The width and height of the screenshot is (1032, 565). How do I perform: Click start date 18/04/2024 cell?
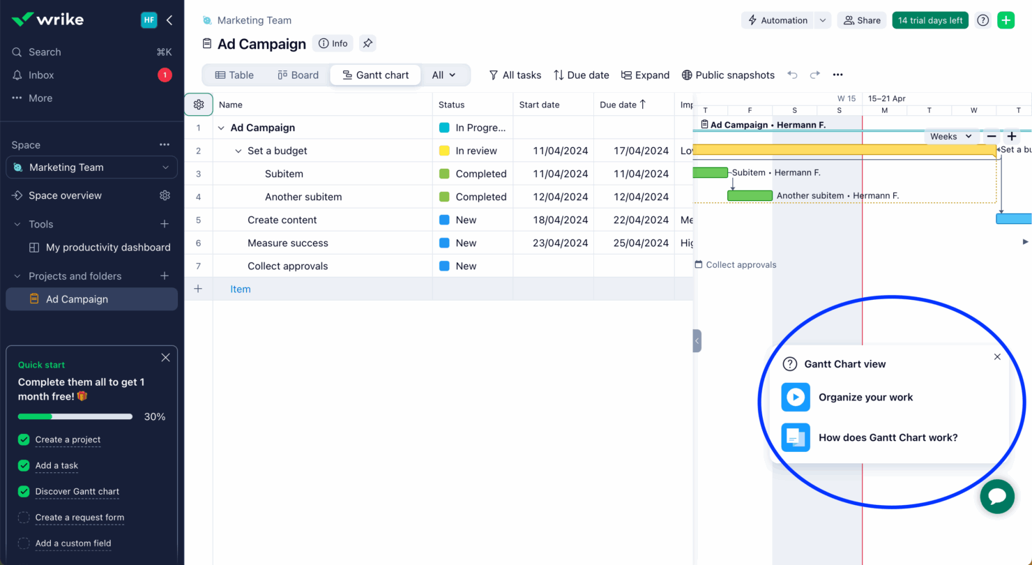554,220
